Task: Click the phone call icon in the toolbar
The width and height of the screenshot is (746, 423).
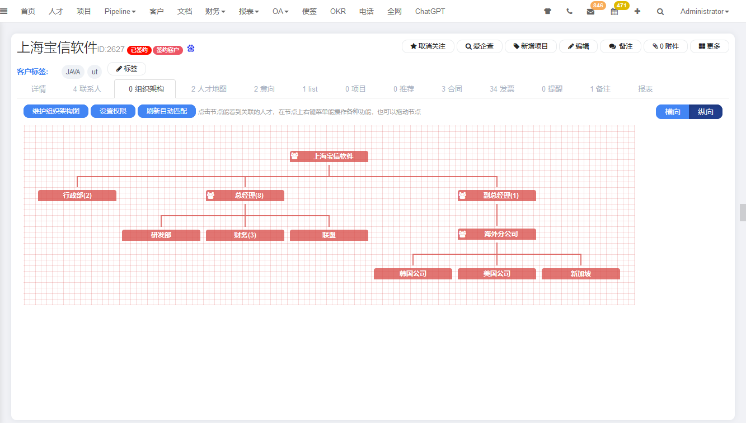Action: tap(569, 11)
